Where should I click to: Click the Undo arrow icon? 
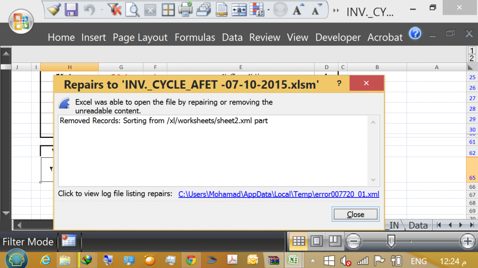click(89, 10)
